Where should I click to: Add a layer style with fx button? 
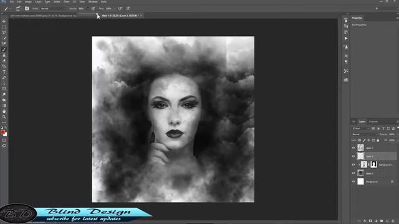point(365,221)
